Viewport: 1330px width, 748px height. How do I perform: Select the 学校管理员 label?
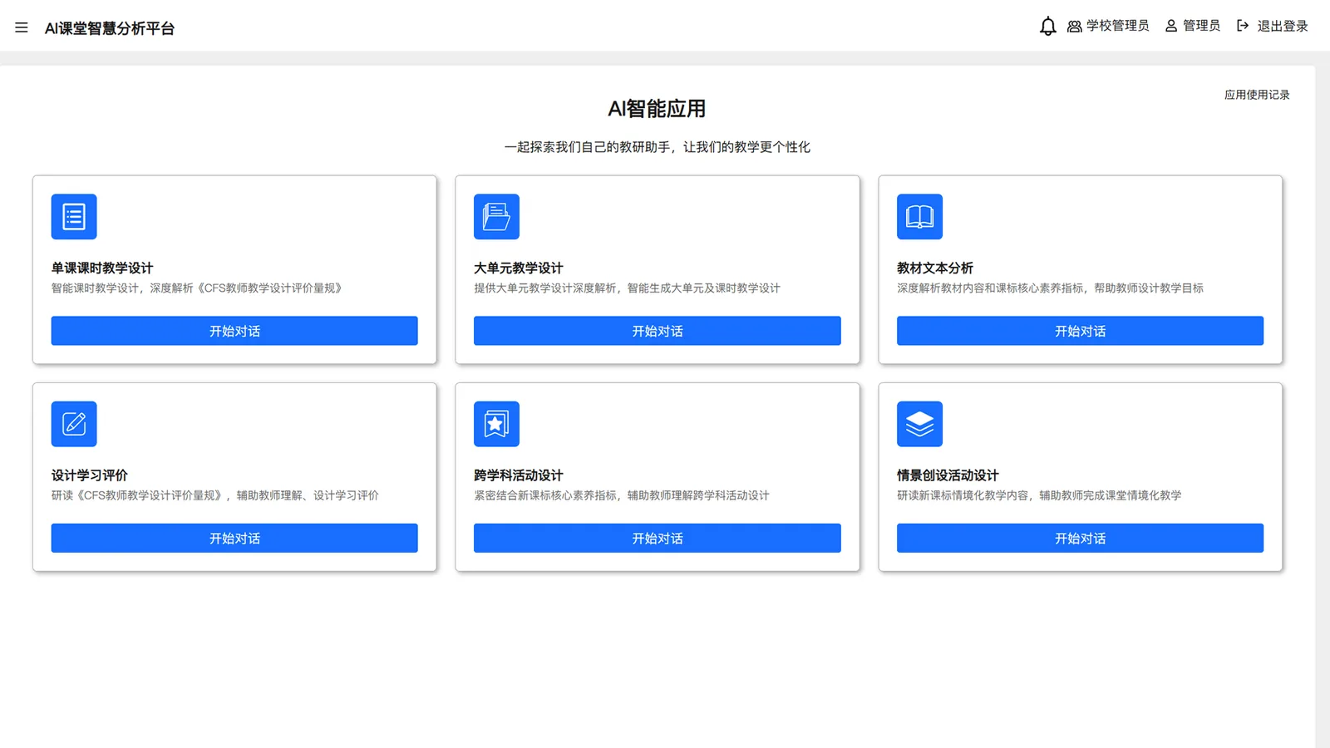tap(1117, 26)
